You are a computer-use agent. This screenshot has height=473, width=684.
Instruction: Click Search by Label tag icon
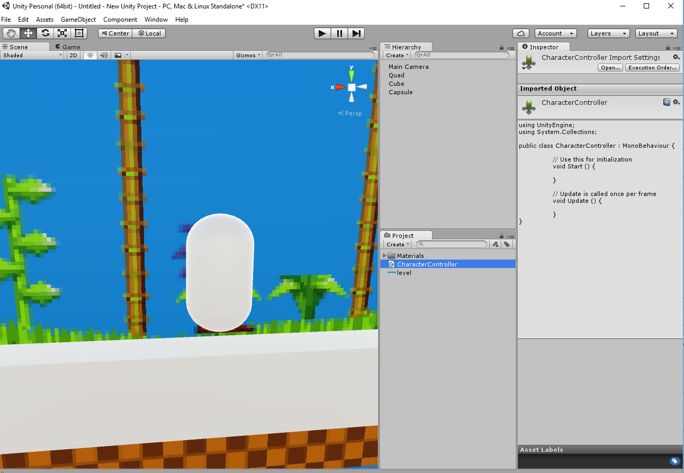[507, 244]
